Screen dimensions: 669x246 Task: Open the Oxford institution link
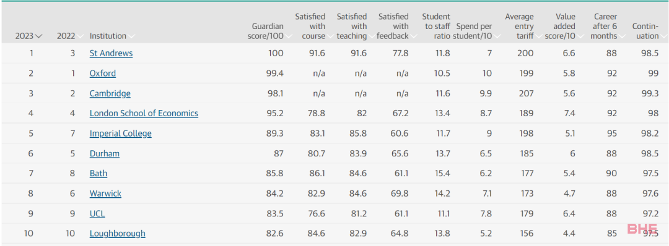pyautogui.click(x=102, y=73)
